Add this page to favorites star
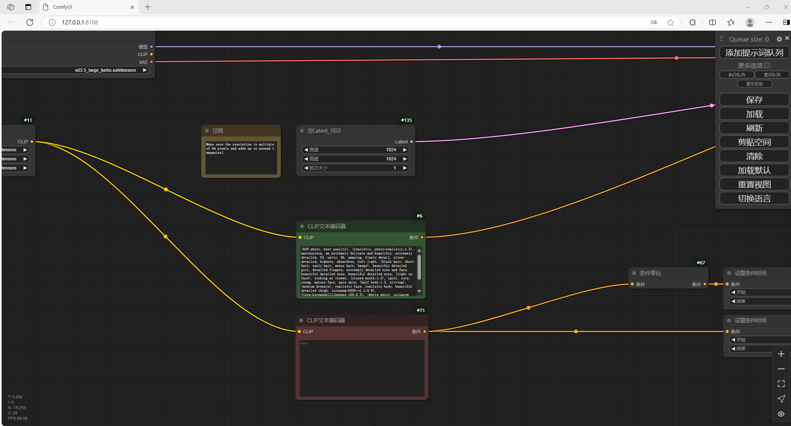This screenshot has height=426, width=791. (670, 22)
